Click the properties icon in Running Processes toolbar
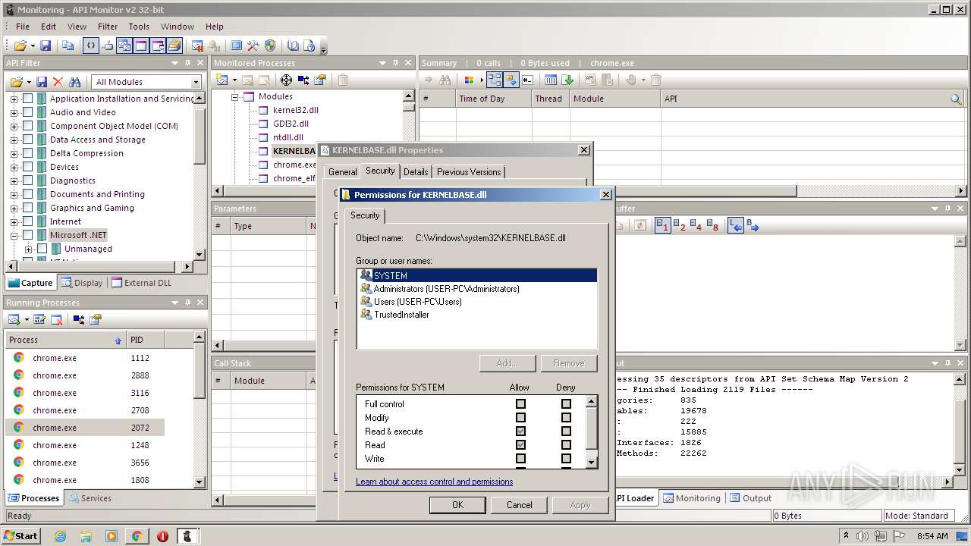The image size is (971, 546). tap(95, 319)
